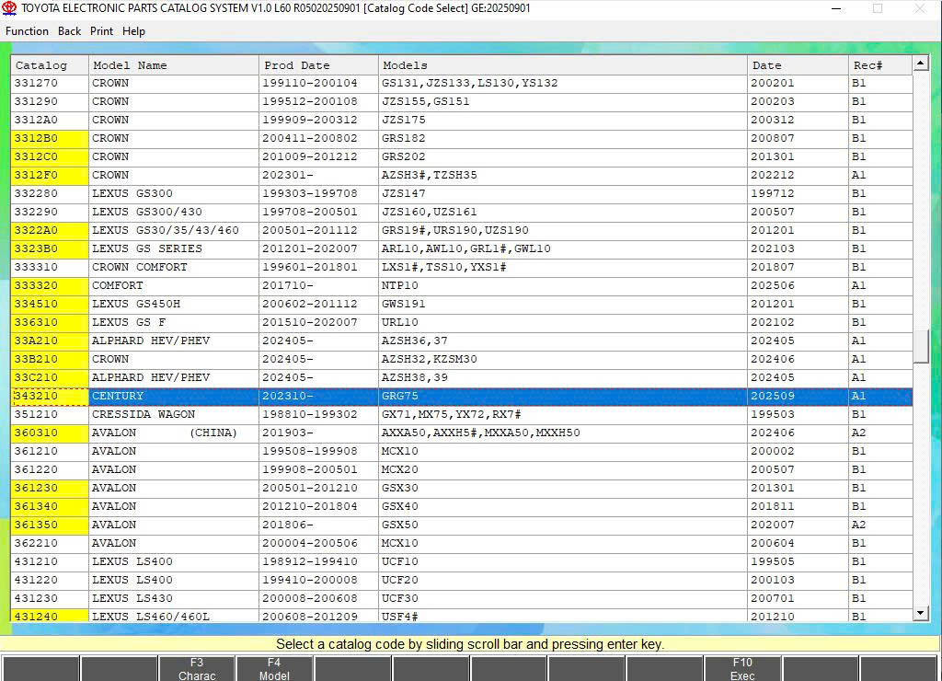This screenshot has width=942, height=681.
Task: Select catalog code 361220
Action: 50,469
